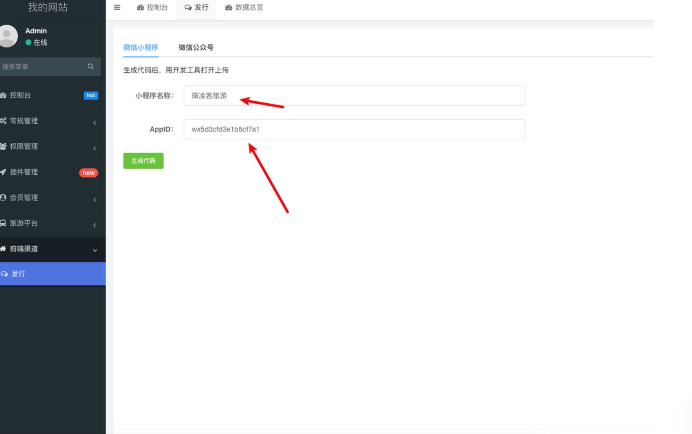Click the hamburger menu toggle icon
The width and height of the screenshot is (692, 434).
point(117,7)
